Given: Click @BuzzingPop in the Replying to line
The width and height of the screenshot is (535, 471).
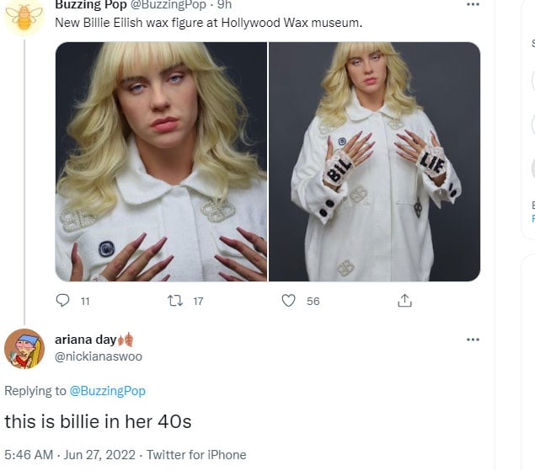Looking at the screenshot, I should point(108,391).
